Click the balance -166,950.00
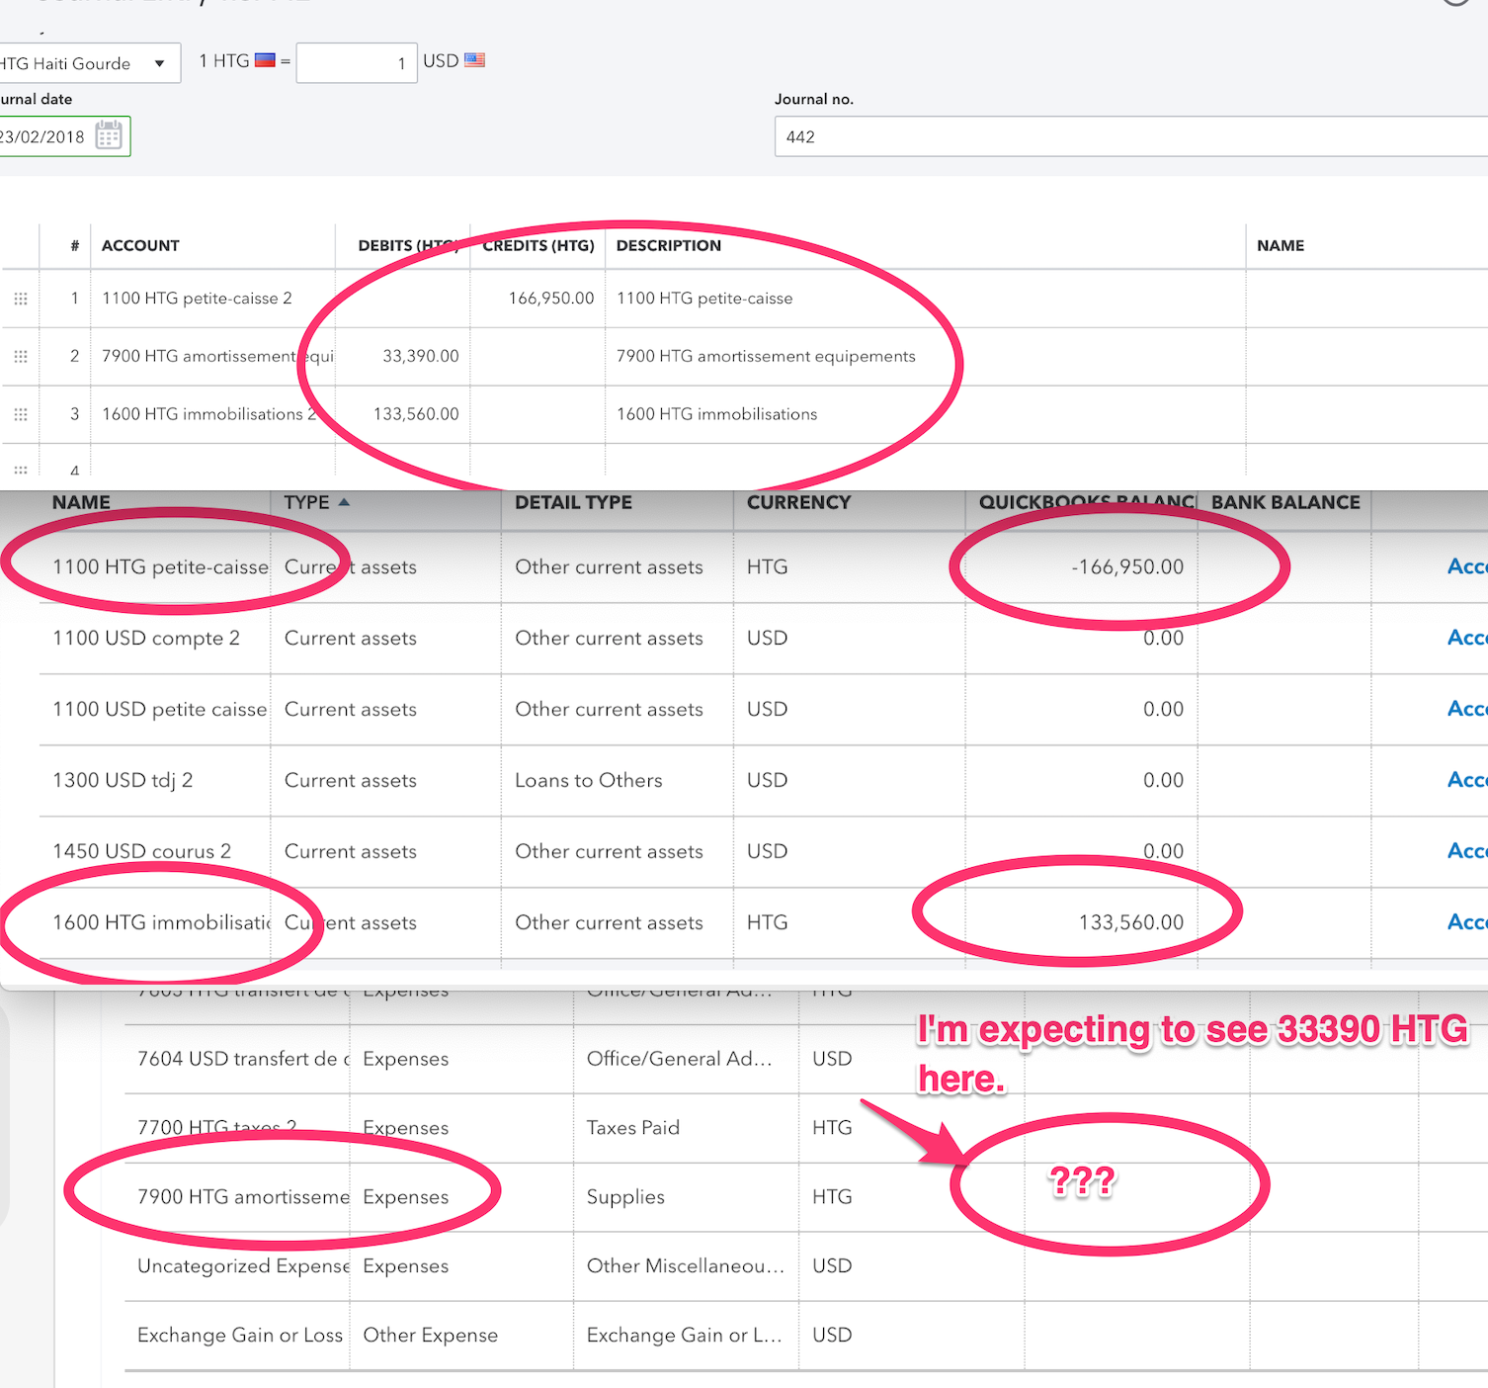This screenshot has height=1388, width=1488. pyautogui.click(x=1127, y=567)
